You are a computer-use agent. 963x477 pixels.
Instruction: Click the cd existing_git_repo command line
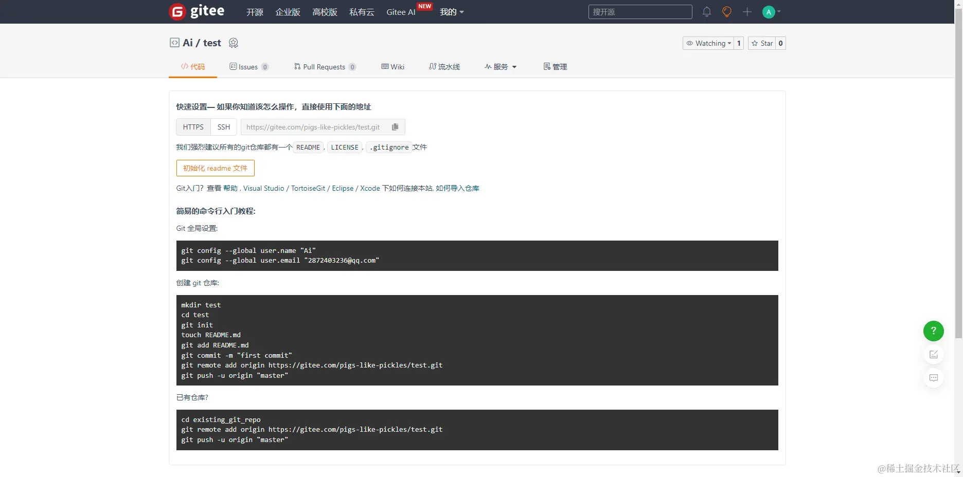coord(221,419)
